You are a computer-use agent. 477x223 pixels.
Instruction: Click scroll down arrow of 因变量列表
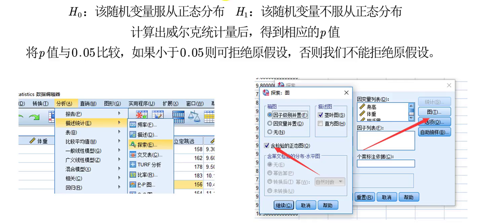tap(412, 118)
